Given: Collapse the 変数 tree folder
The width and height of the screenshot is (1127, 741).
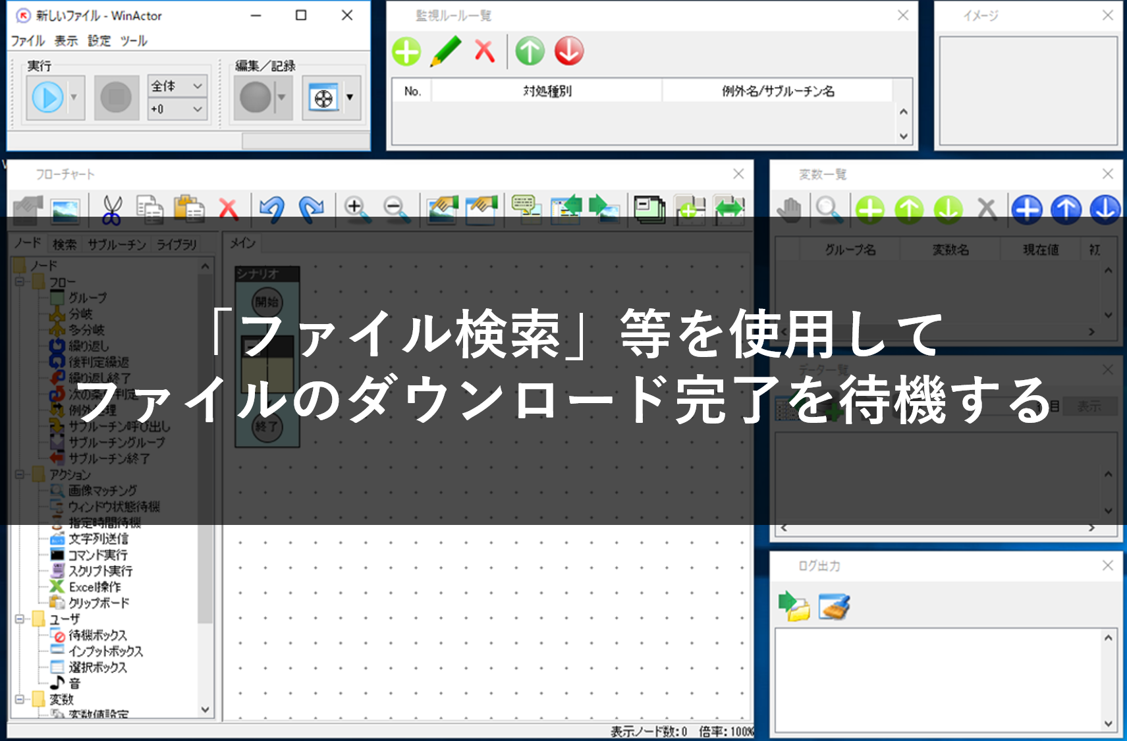Looking at the screenshot, I should (x=20, y=699).
